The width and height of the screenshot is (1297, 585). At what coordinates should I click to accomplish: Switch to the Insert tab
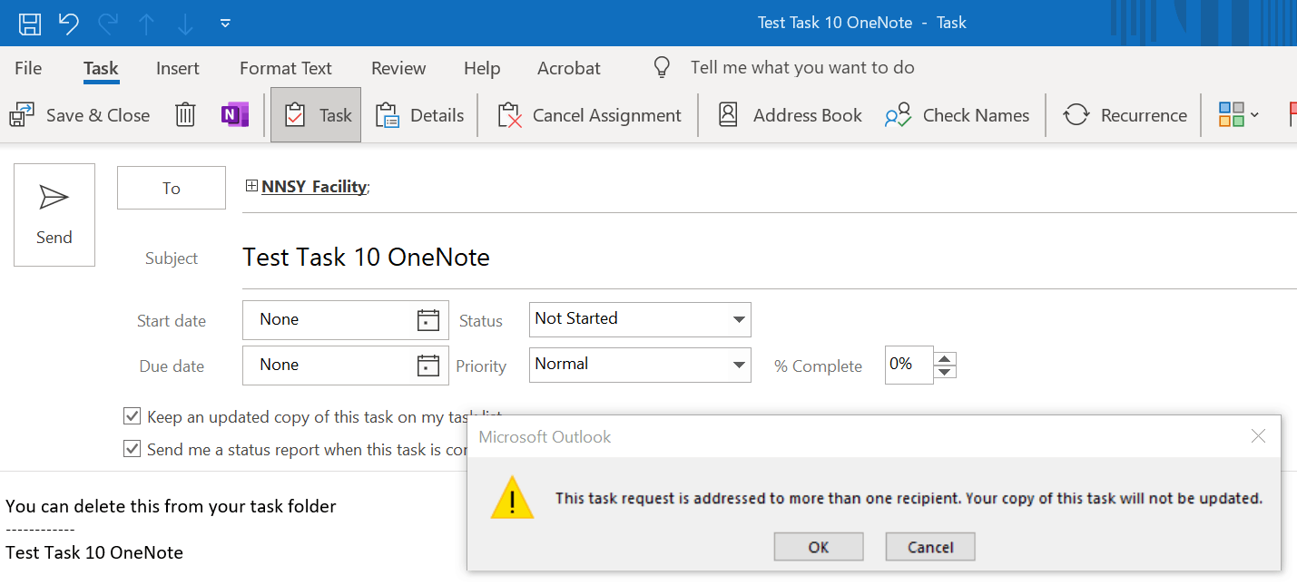[x=178, y=68]
